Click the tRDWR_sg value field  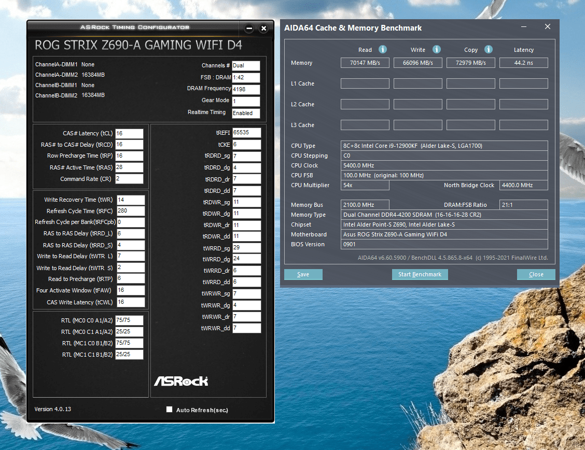coord(247,202)
